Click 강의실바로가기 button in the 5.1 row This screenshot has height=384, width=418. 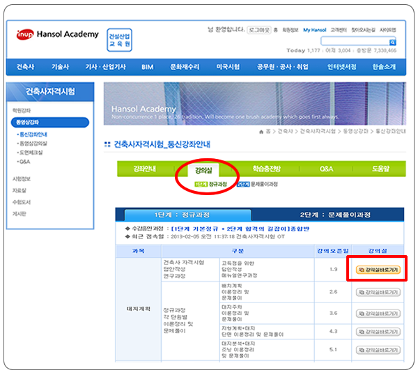pos(378,350)
